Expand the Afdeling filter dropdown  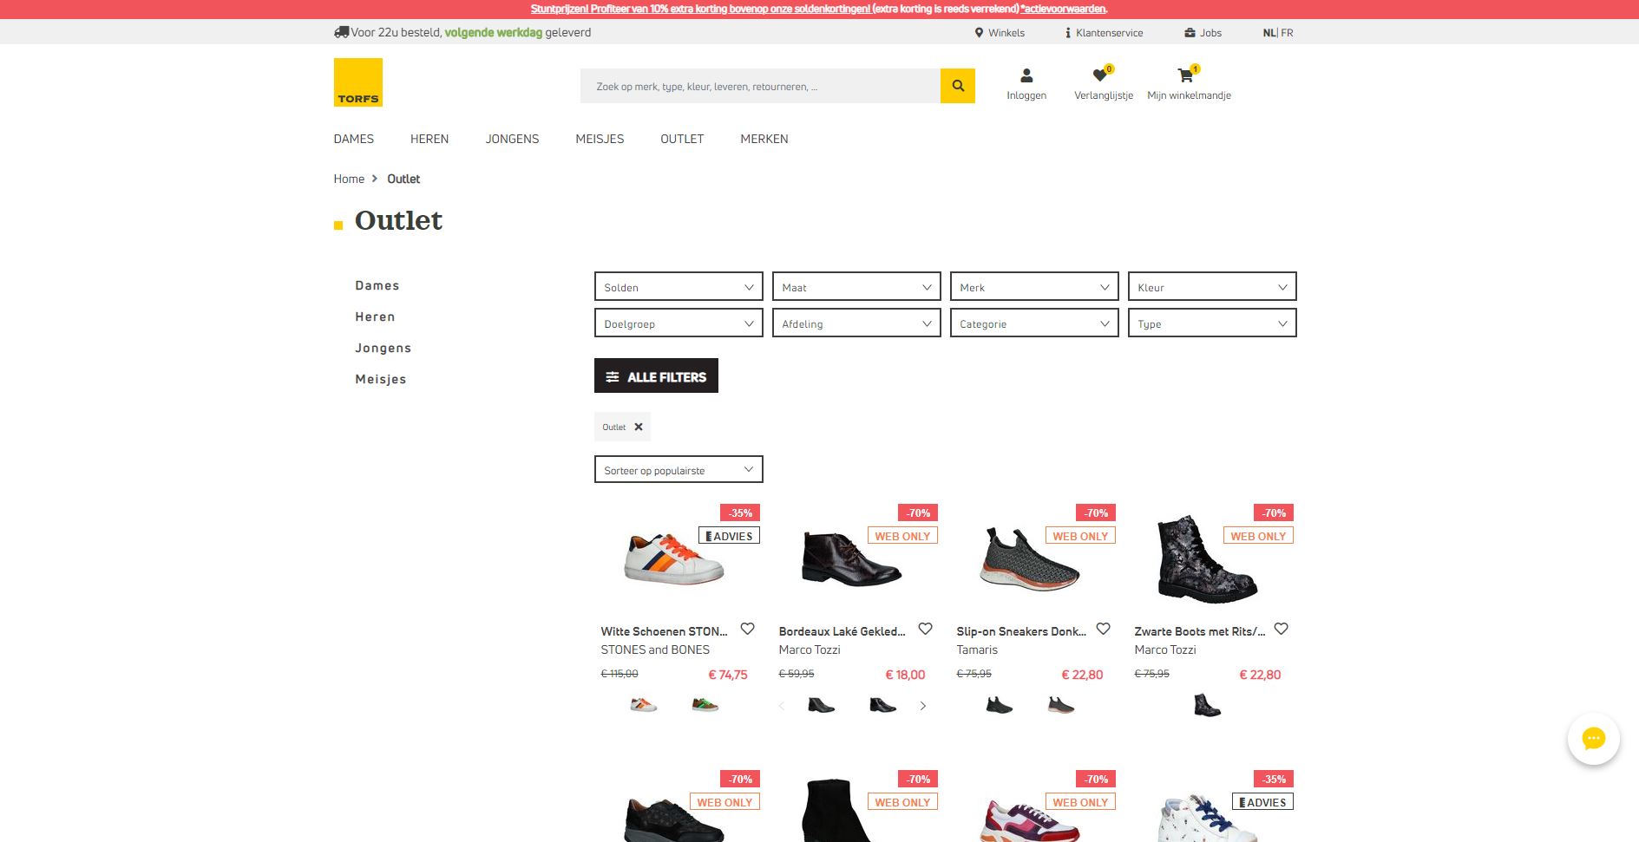pyautogui.click(x=856, y=323)
